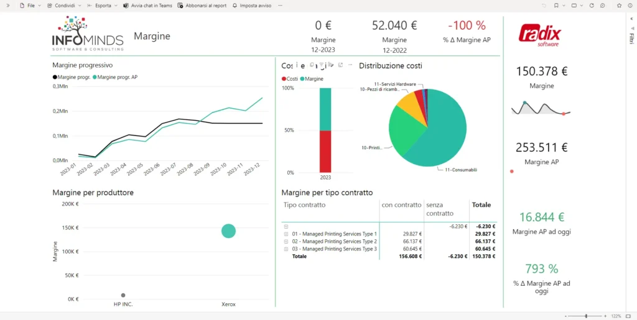Click teal Margine legend item
The height and width of the screenshot is (320, 637).
tap(312, 79)
